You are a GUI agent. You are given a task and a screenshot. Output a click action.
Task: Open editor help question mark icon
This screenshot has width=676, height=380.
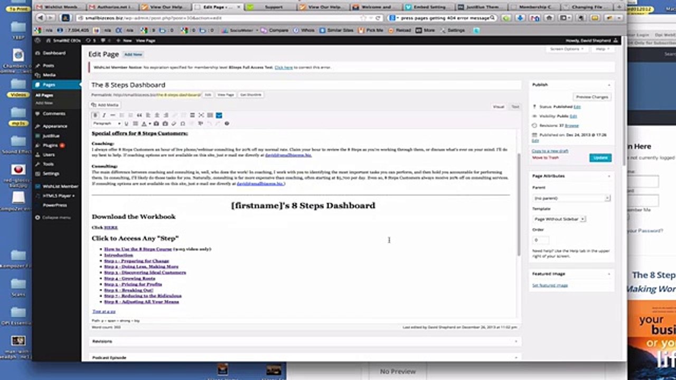227,123
